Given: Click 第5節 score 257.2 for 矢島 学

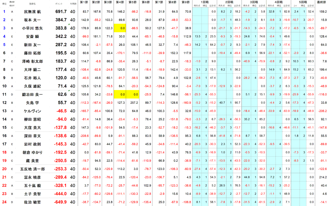Looking at the screenshot, I should point(134,103).
